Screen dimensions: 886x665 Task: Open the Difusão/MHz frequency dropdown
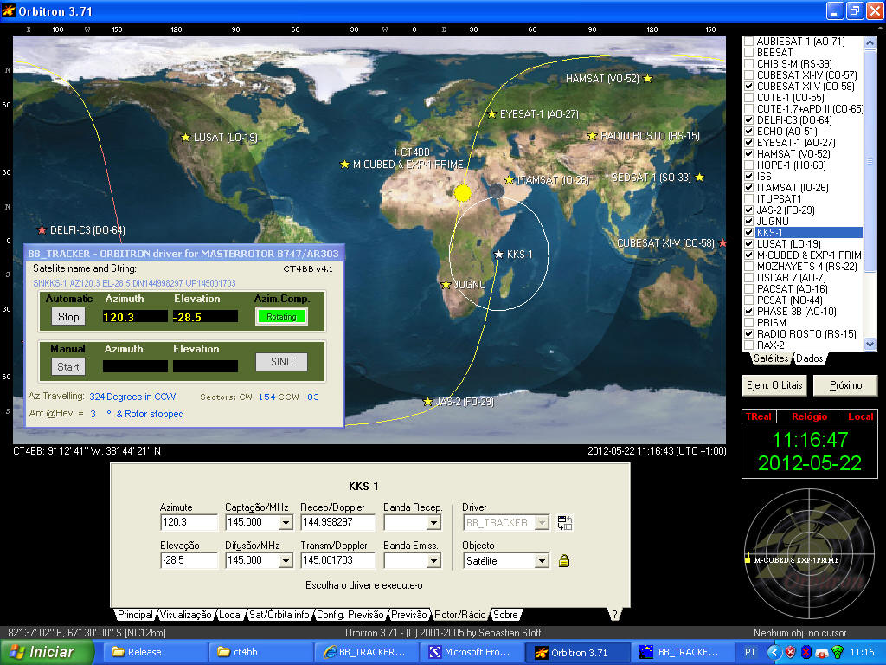(286, 561)
